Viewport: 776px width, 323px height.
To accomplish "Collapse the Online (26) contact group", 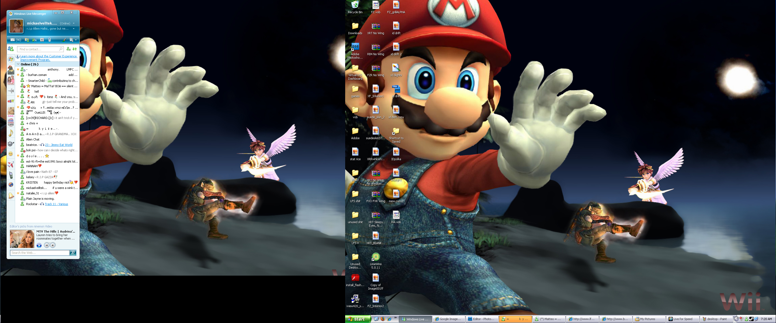I will point(18,64).
